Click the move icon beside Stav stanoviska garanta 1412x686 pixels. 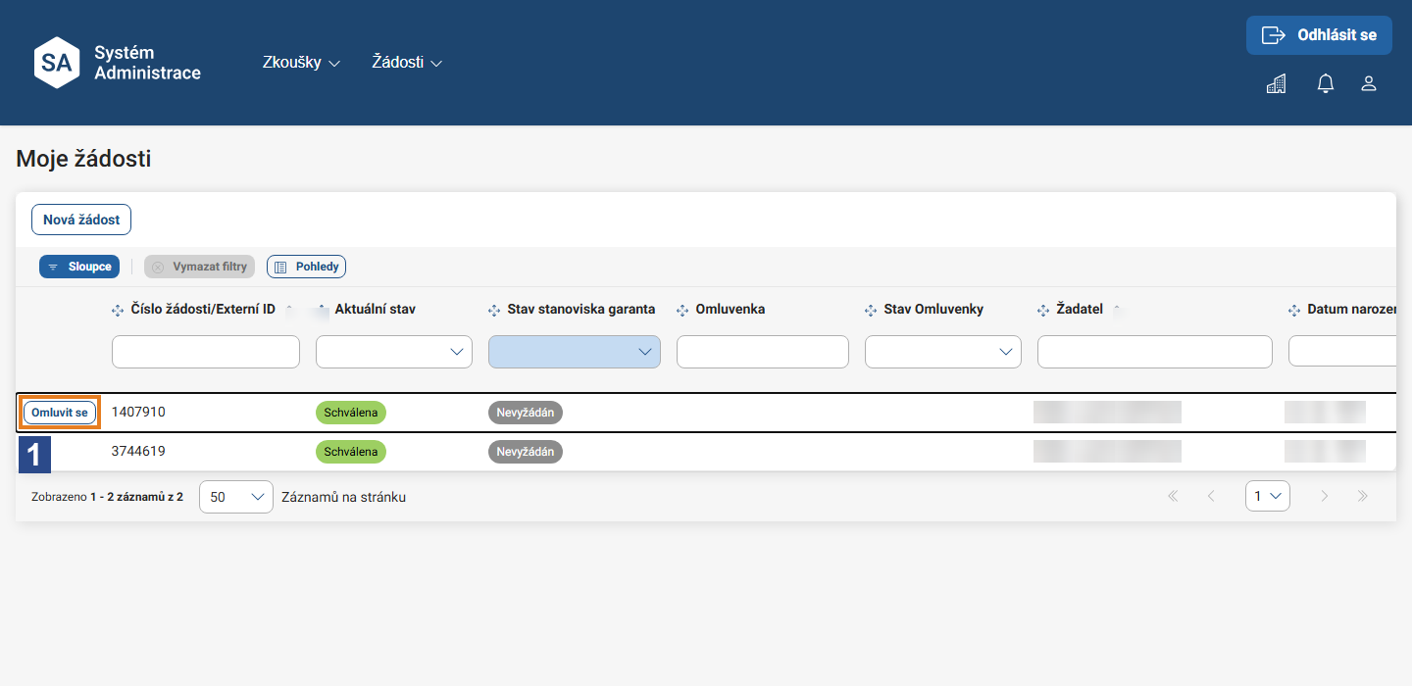pos(494,310)
